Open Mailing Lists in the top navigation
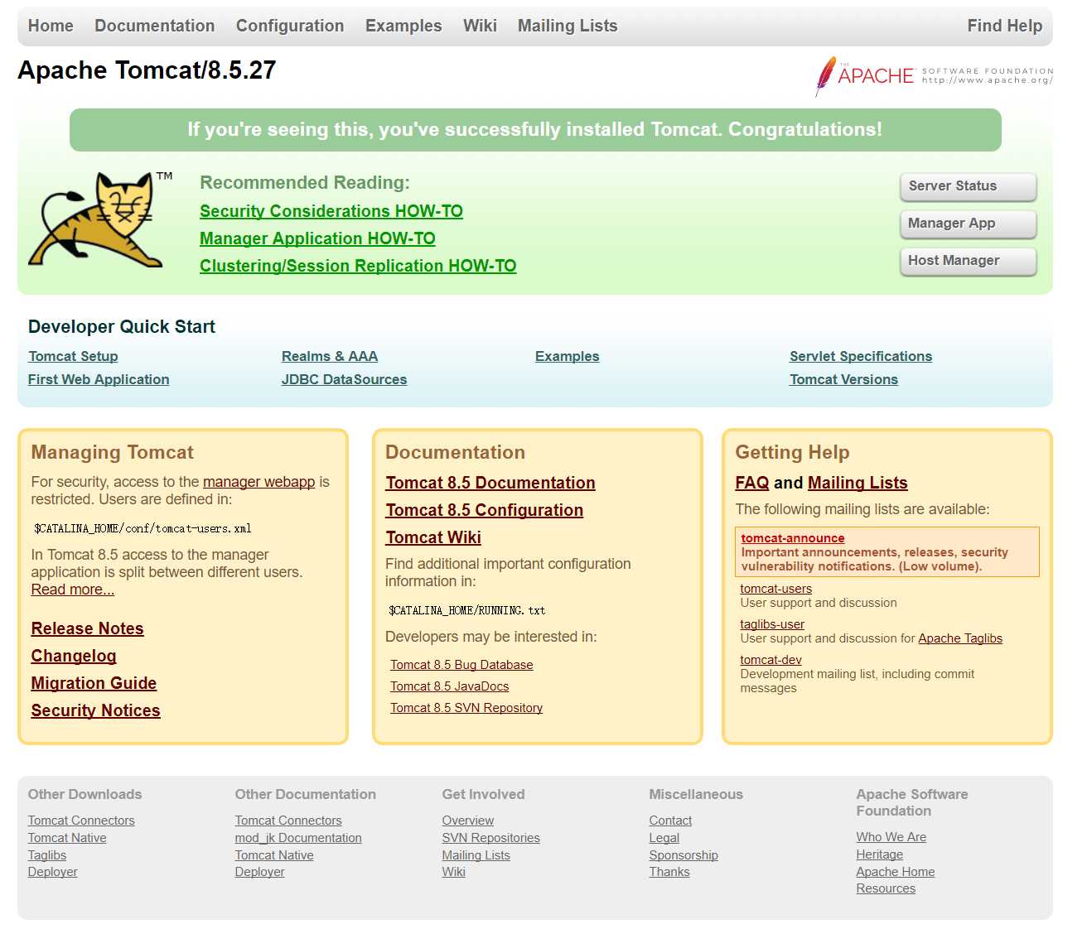The height and width of the screenshot is (929, 1087). (x=568, y=26)
